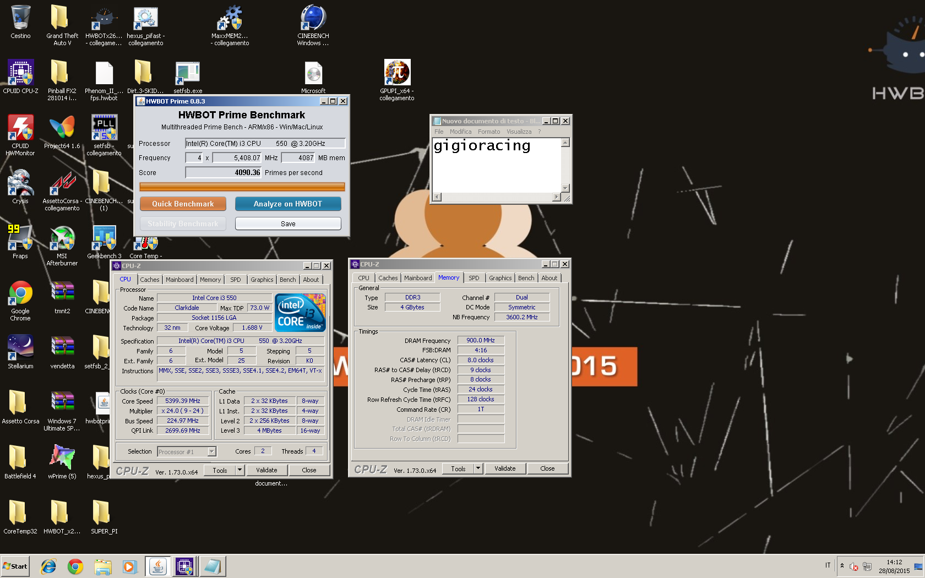The height and width of the screenshot is (578, 925).
Task: Click the Notepad text area with gigioracing
Action: [x=497, y=165]
